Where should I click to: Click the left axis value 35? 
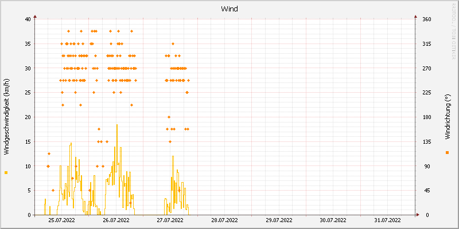[x=28, y=44]
